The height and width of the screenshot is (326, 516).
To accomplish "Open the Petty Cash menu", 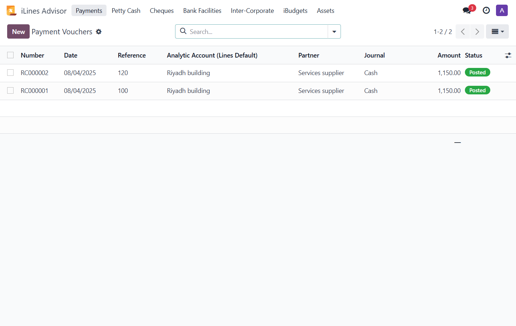I will point(126,10).
